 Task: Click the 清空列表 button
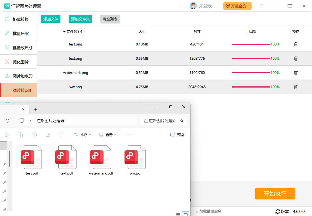point(110,19)
